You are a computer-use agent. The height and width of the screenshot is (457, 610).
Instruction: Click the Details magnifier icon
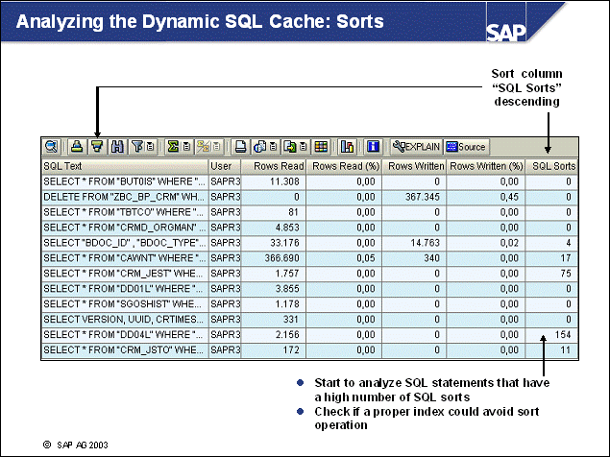tap(52, 147)
